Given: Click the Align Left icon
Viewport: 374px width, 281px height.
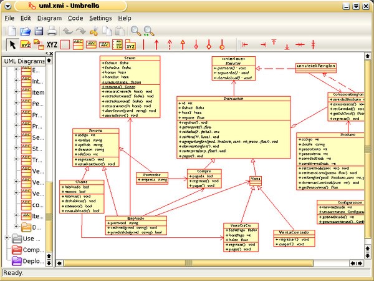Looking at the screenshot, I should [245, 44].
